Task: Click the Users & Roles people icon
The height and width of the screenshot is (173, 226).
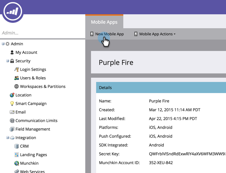Action: [x=17, y=78]
